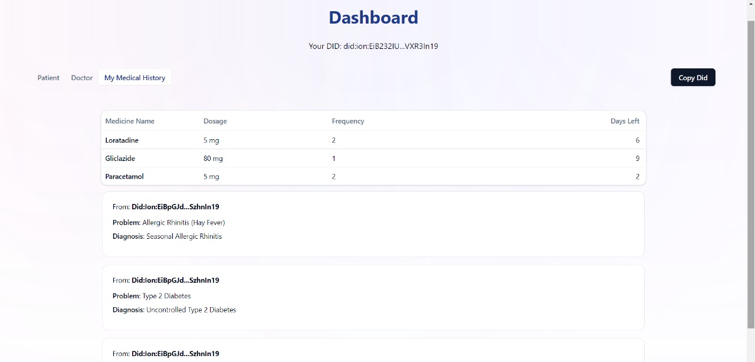Click the Seasonal Allergic Rhinitis diagnosis text
Screen dimensions: 755x362
(183, 236)
